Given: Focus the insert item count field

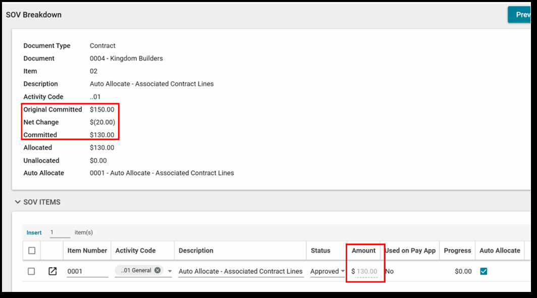Looking at the screenshot, I should pos(60,232).
